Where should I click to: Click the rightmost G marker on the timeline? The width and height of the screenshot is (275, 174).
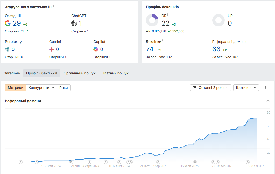(248, 162)
